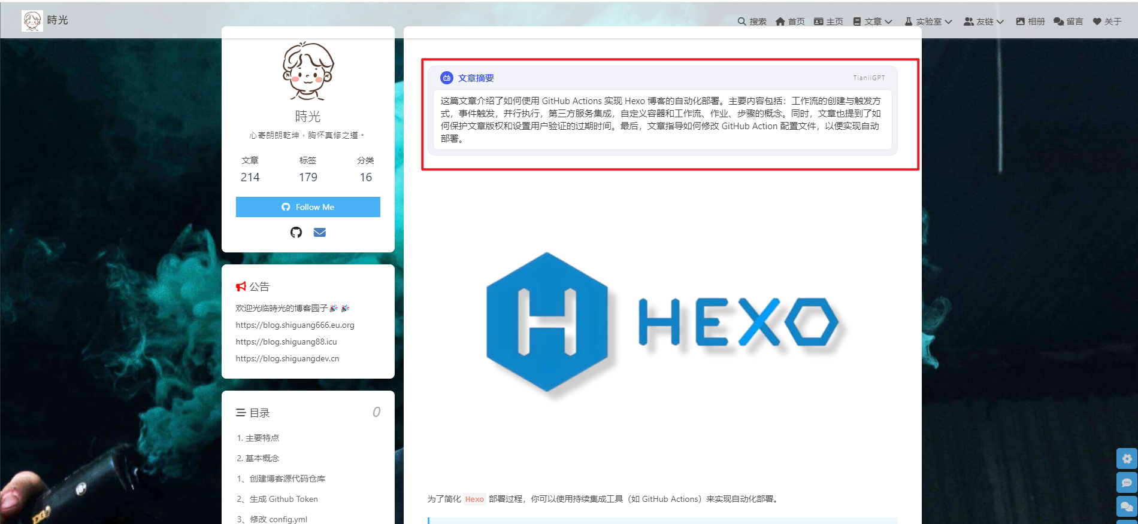
Task: Click the email envelope icon in profile card
Action: coord(320,232)
